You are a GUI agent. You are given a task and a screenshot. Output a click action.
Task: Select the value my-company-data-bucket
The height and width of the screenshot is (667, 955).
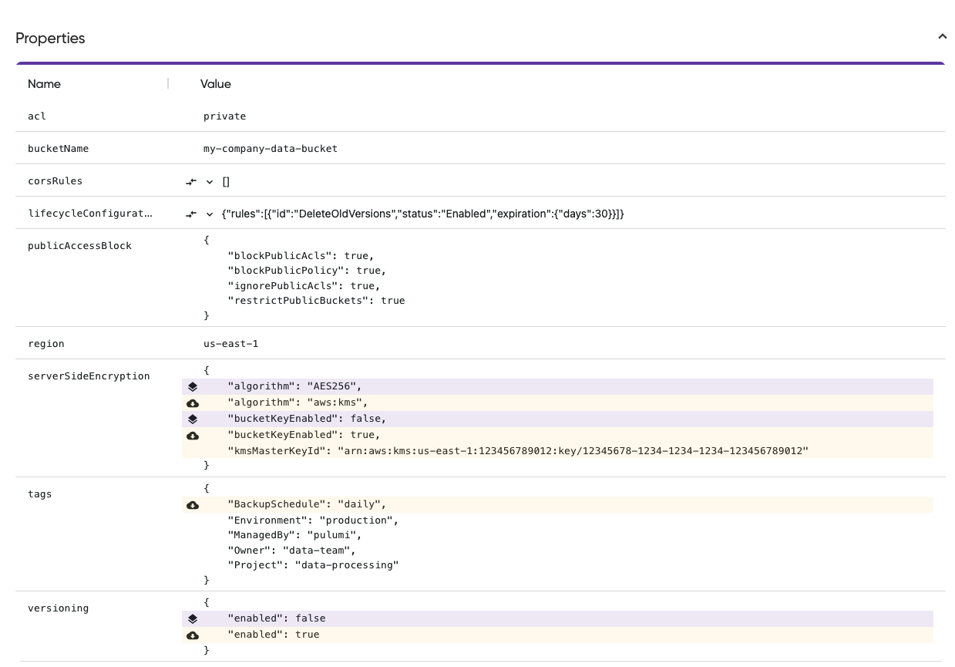click(271, 149)
